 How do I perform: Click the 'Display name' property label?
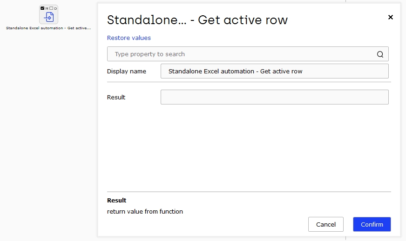pos(126,72)
